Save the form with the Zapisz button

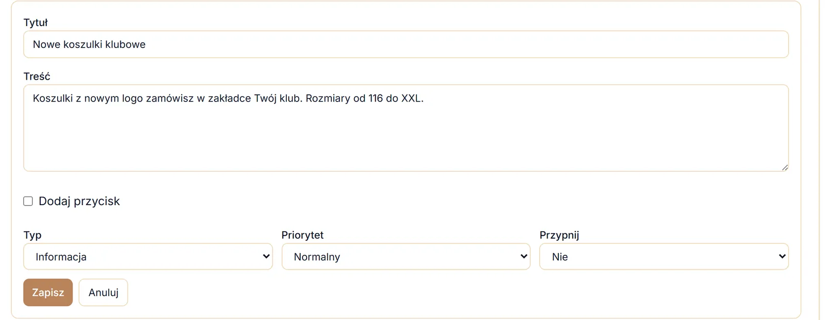(48, 292)
